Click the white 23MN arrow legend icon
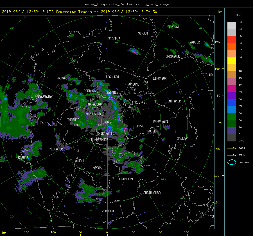The height and width of the screenshot is (236, 253). tap(232, 155)
